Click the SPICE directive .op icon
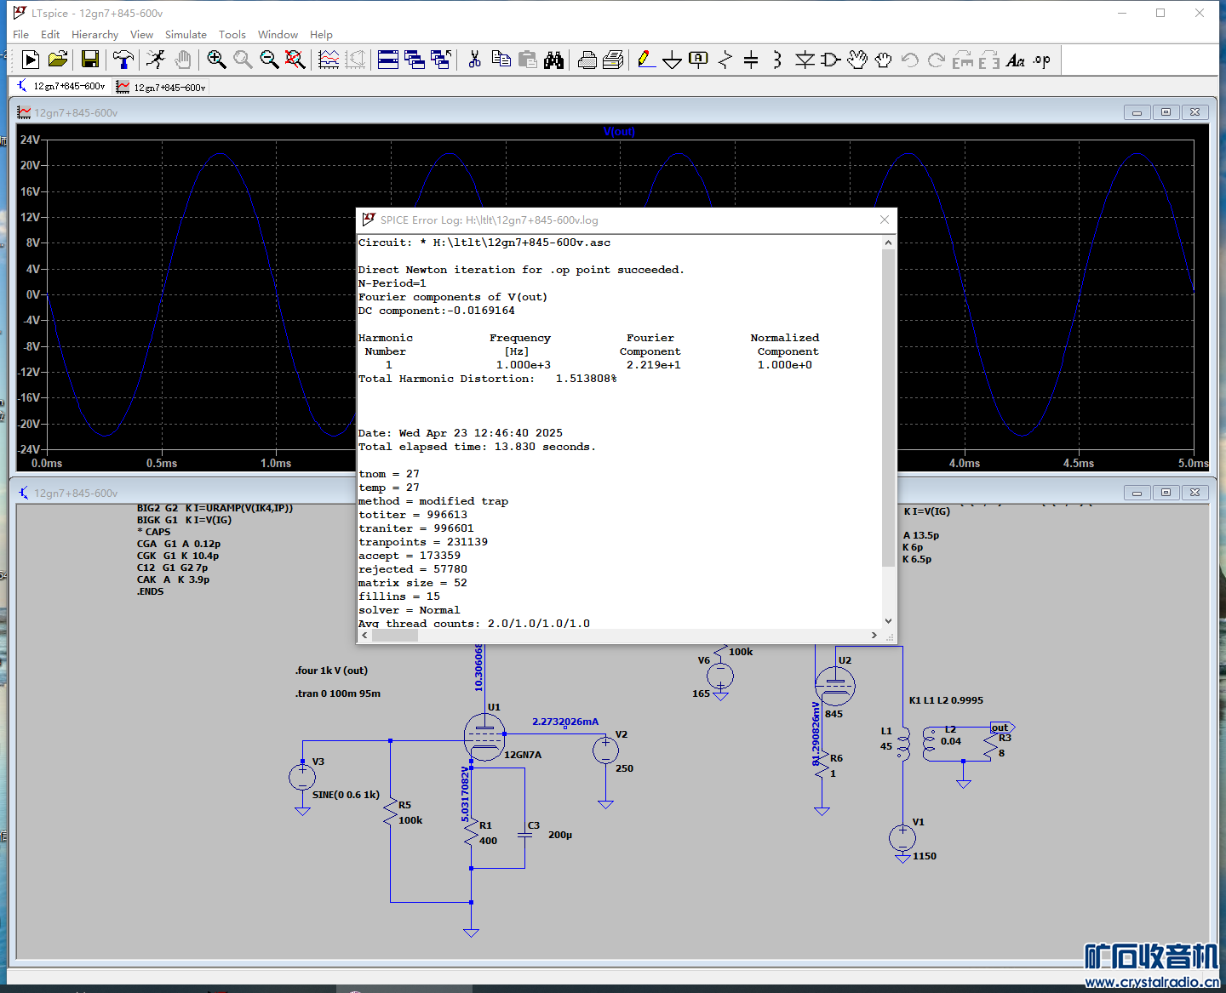1226x993 pixels. (x=1042, y=60)
